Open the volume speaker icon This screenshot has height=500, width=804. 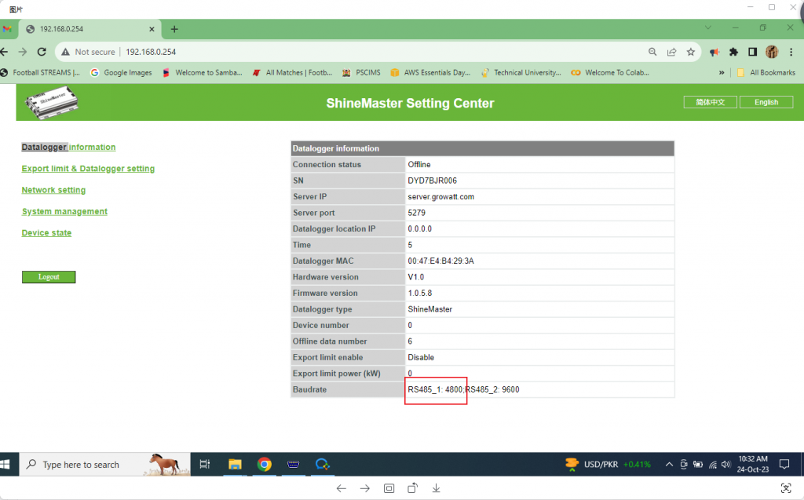[725, 465]
